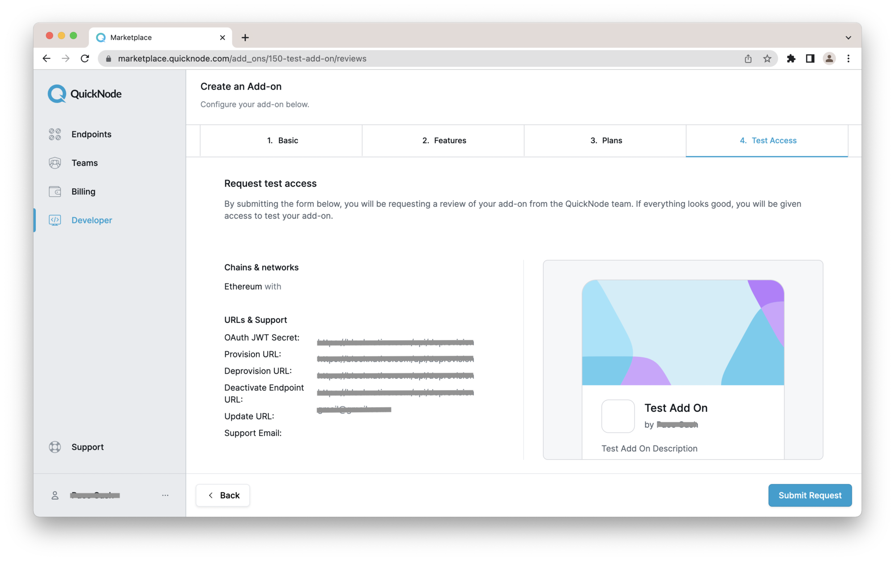Open Support in the sidebar
895x561 pixels.
coord(88,447)
